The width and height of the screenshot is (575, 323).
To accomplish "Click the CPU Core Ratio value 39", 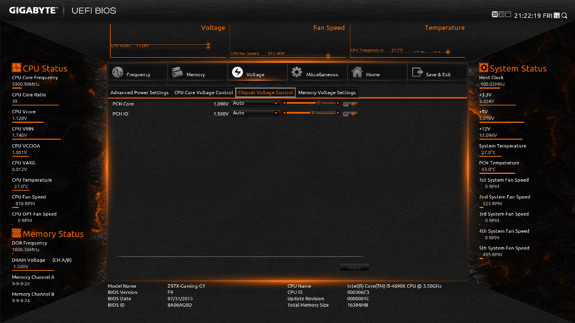I will (x=15, y=101).
